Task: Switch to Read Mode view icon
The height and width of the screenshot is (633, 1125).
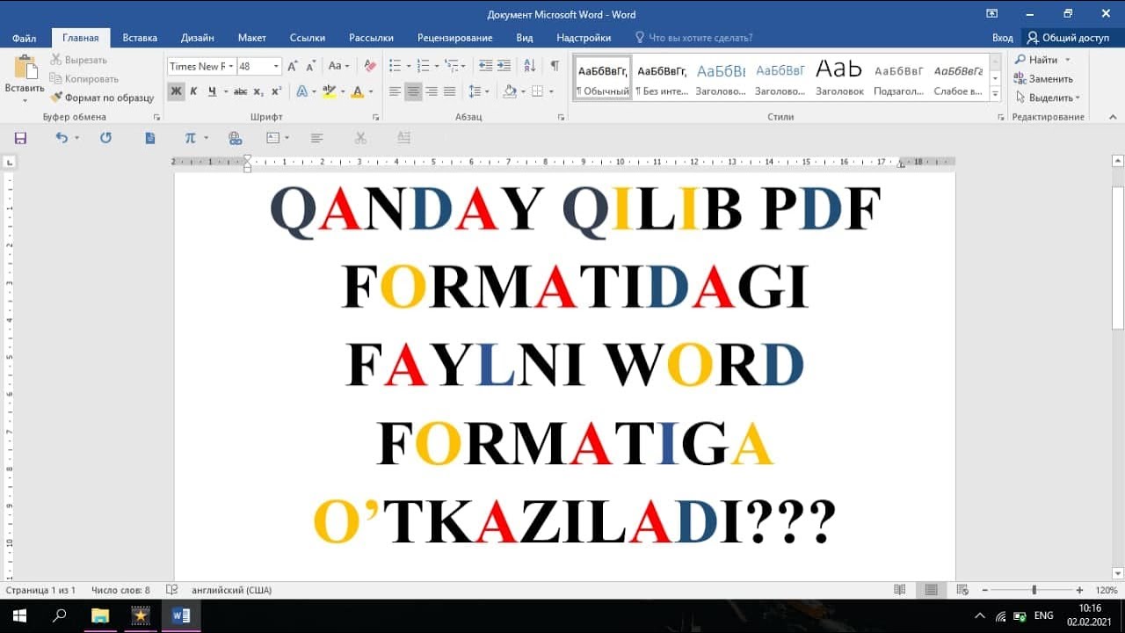Action: 899,590
